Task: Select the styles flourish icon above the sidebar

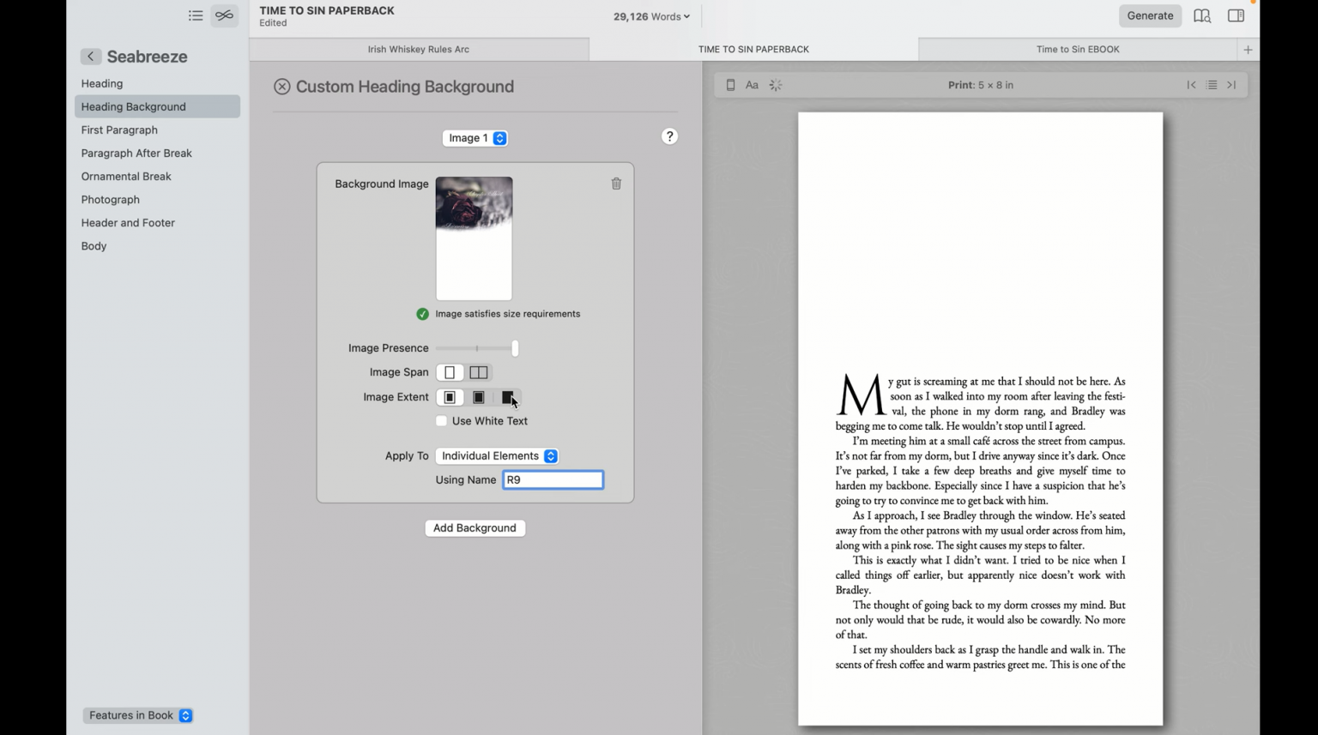Action: (x=224, y=15)
